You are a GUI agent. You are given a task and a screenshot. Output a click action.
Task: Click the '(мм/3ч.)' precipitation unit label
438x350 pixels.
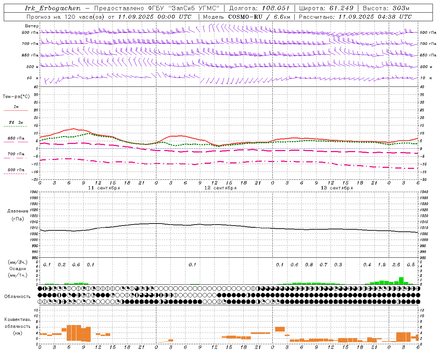(18, 262)
